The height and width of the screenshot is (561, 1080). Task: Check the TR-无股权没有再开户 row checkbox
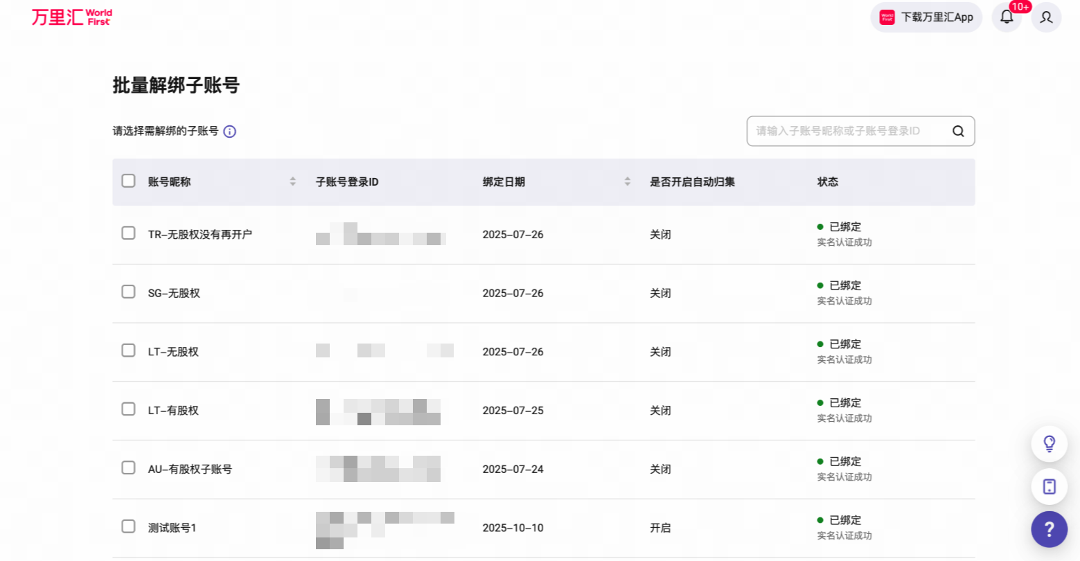pos(128,233)
